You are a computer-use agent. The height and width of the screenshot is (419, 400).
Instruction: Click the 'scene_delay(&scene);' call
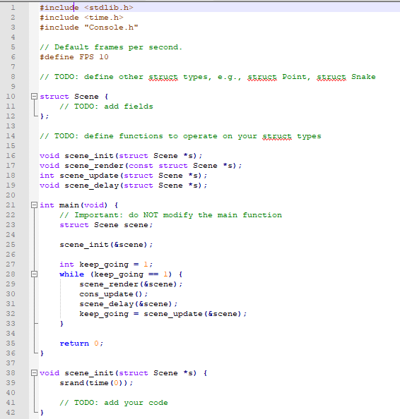(128, 304)
